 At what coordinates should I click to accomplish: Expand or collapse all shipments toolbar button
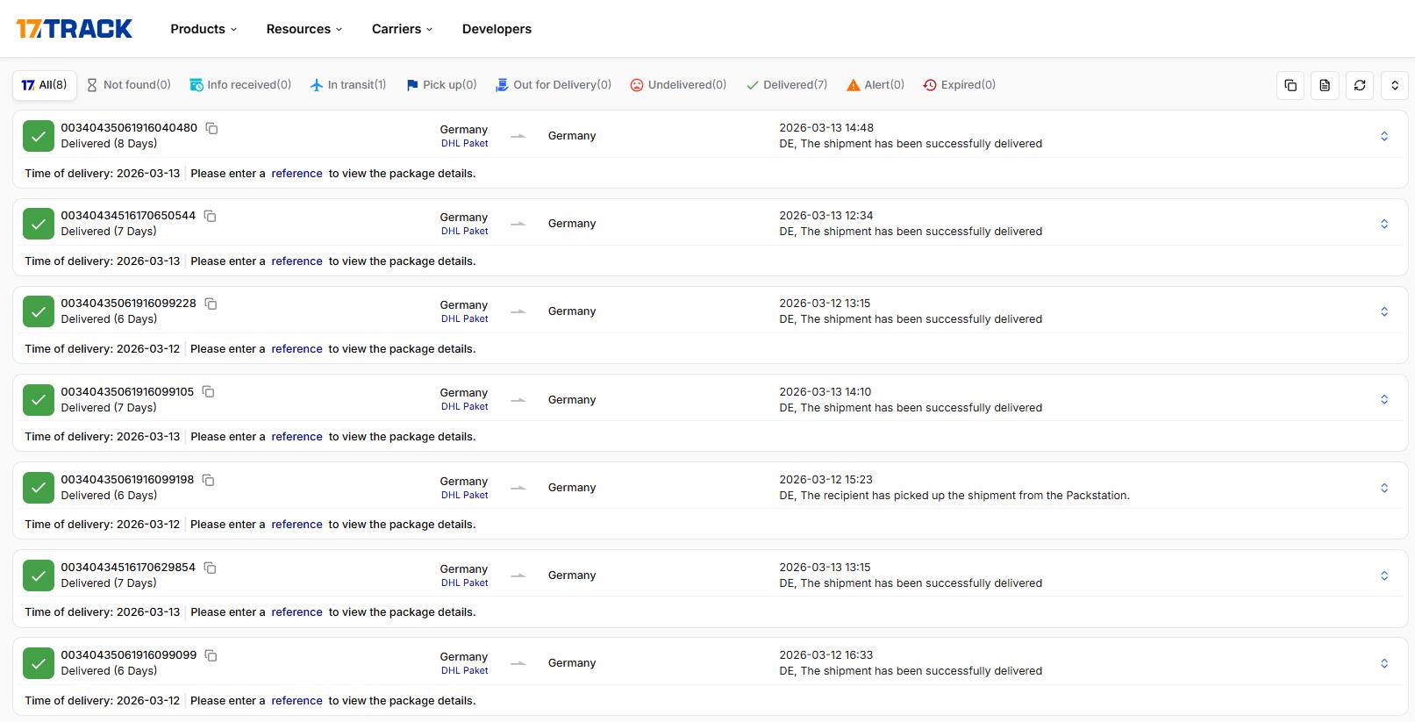(1394, 85)
